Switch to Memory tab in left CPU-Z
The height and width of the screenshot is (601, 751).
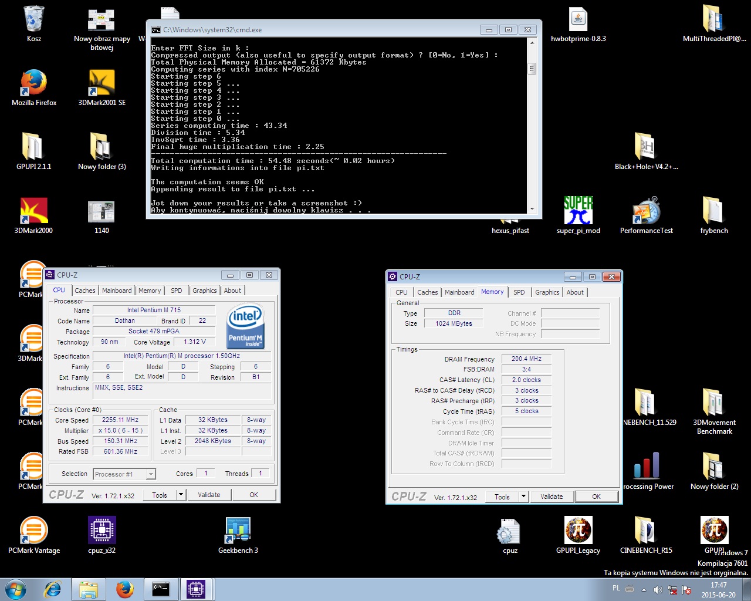coord(150,291)
